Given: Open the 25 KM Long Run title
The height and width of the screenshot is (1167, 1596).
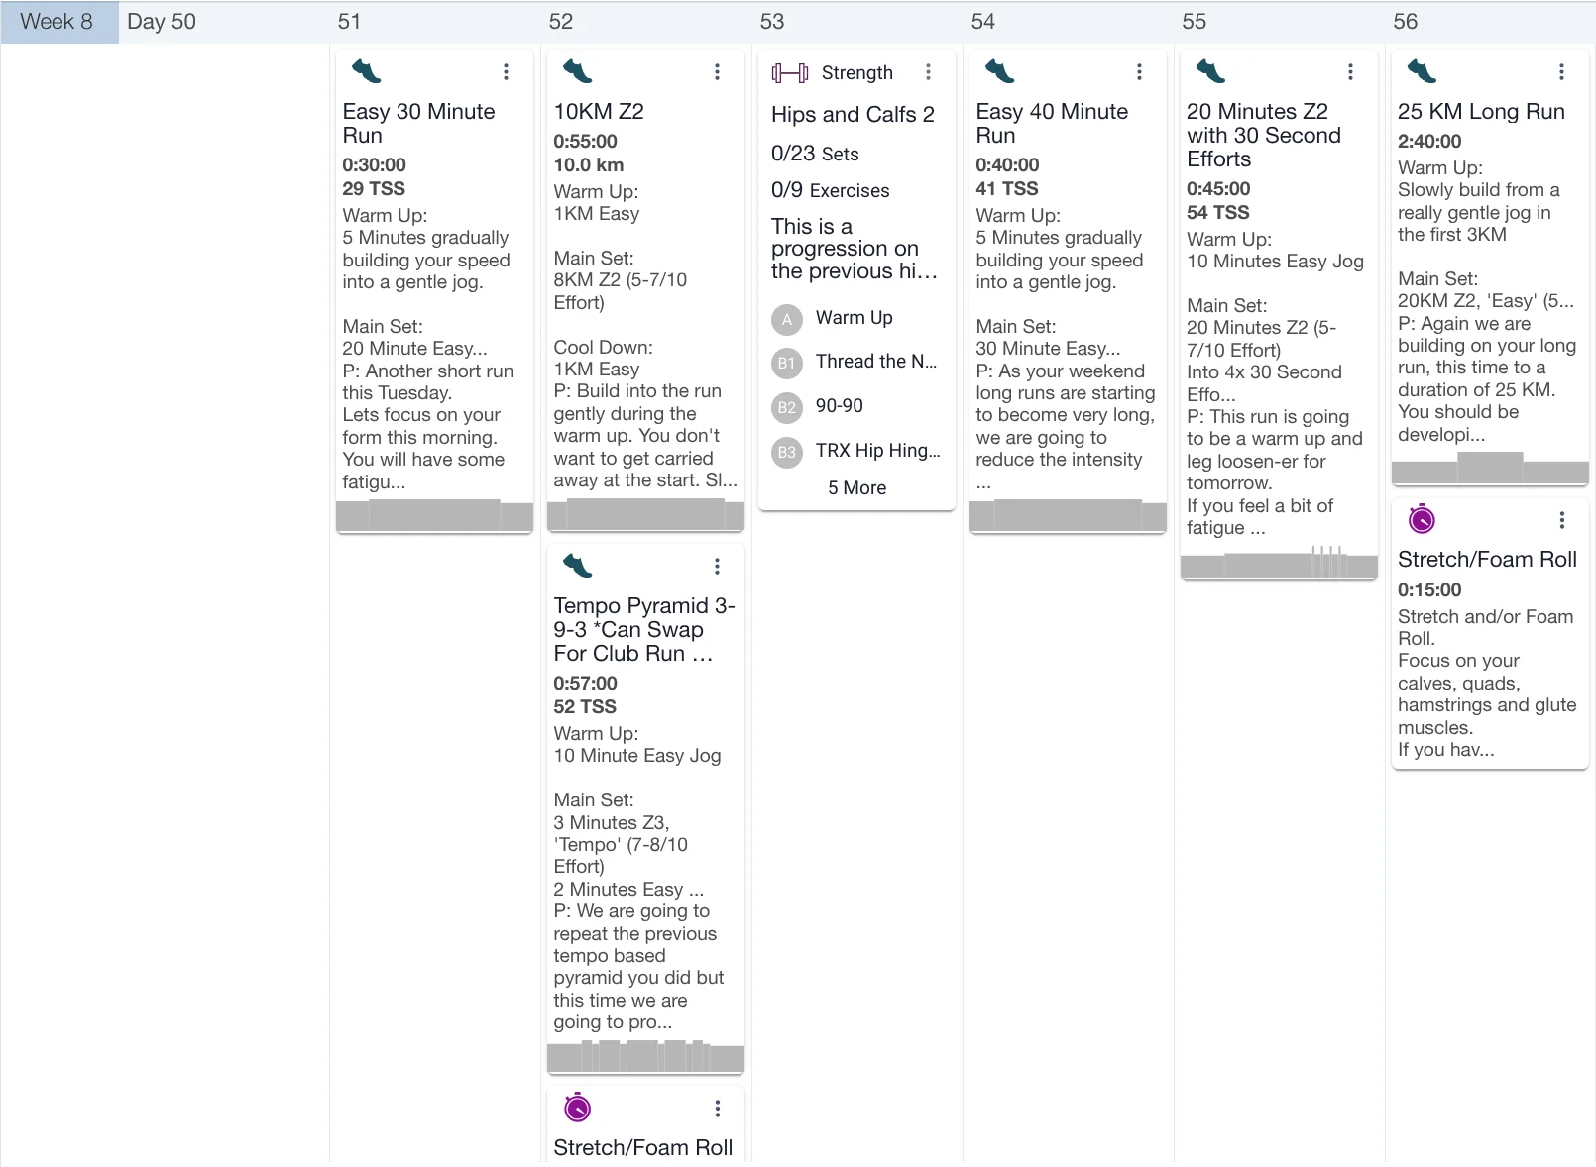Looking at the screenshot, I should pos(1481,112).
